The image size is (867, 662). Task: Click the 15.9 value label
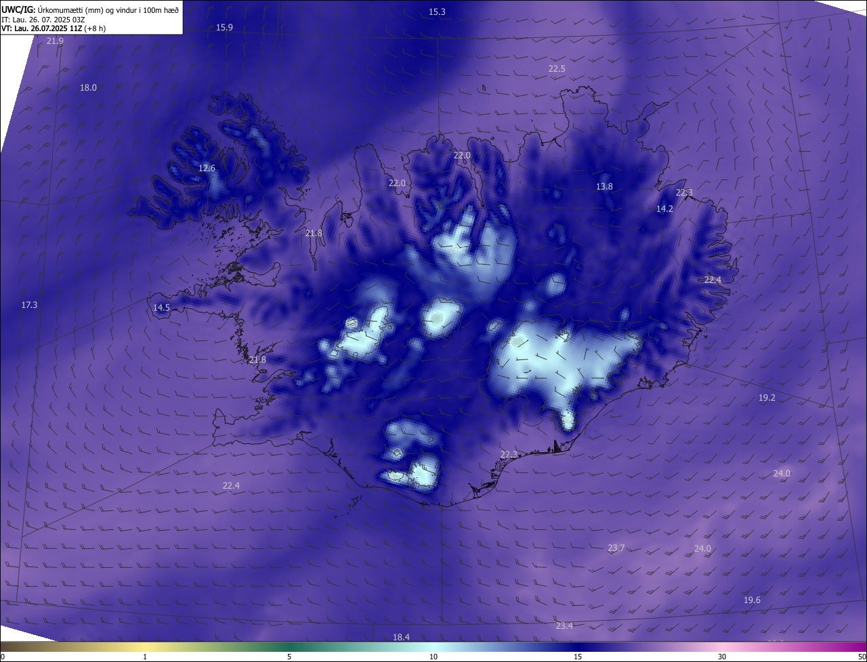(224, 28)
